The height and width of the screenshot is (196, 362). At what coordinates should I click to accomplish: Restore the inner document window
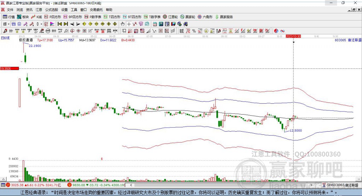click(354, 10)
